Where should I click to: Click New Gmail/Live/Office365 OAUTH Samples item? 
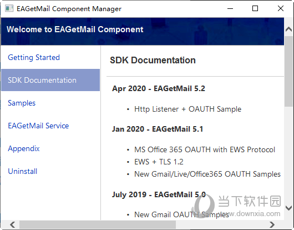point(207,174)
